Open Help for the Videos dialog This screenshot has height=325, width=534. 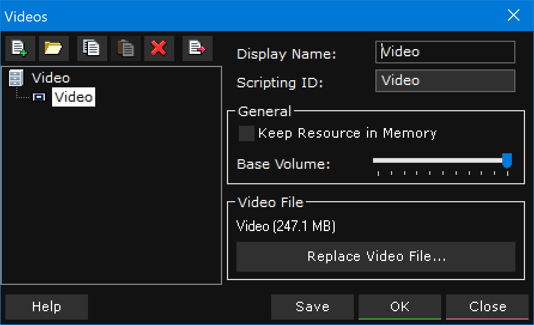pyautogui.click(x=47, y=307)
